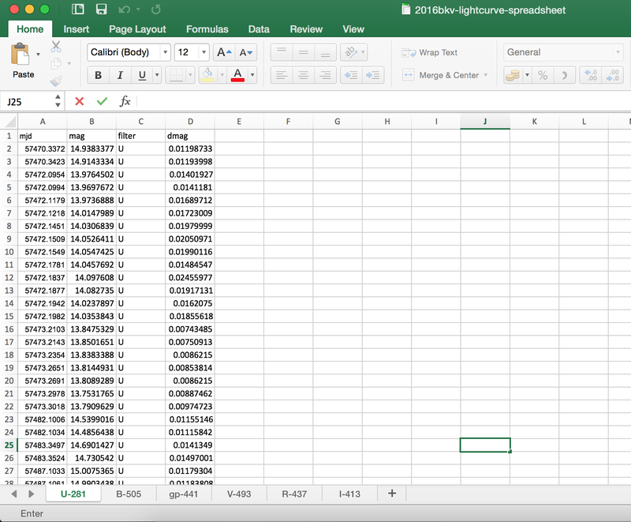631x522 pixels.
Task: Click the Wrap Text button
Action: (x=430, y=52)
